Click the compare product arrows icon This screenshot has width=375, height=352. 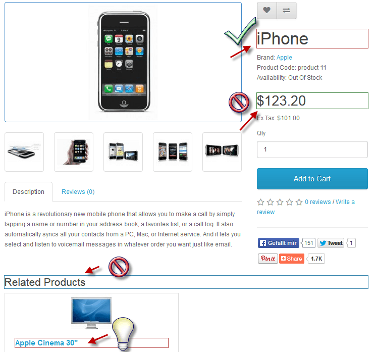pos(287,10)
